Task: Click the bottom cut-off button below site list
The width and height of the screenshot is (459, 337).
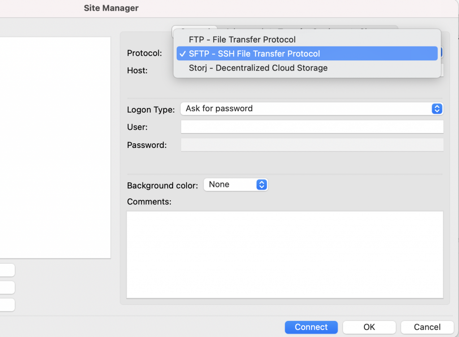Action: tap(7, 305)
